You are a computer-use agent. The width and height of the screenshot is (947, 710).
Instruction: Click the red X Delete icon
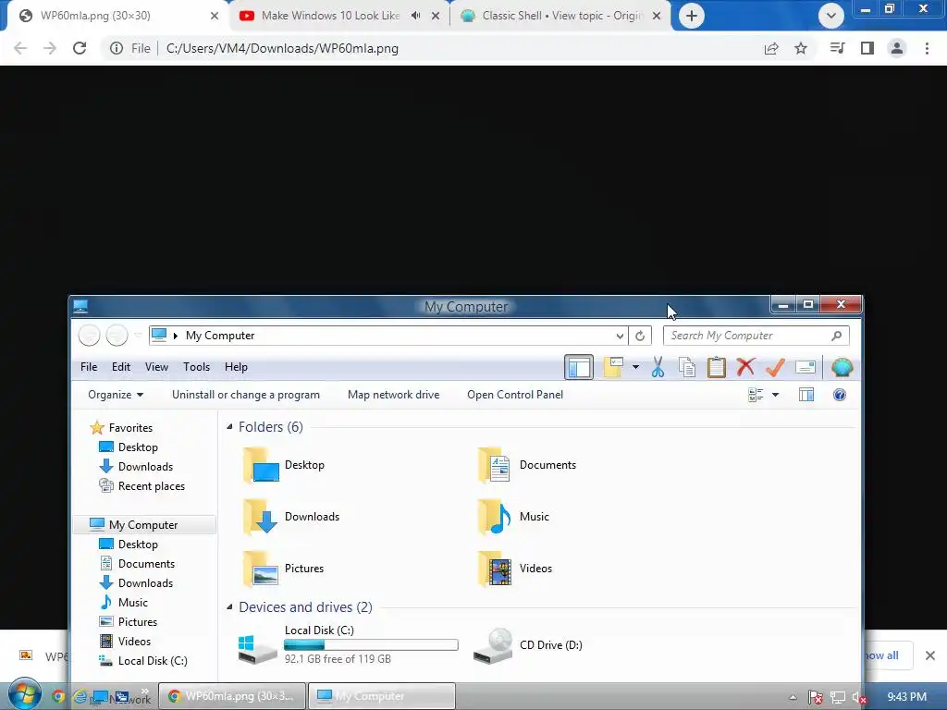click(746, 366)
